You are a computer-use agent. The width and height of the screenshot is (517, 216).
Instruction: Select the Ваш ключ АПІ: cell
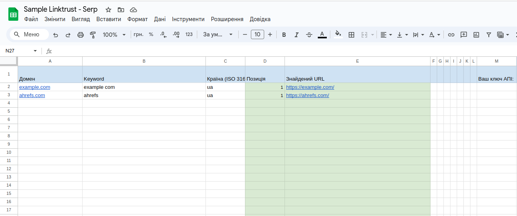(x=496, y=74)
